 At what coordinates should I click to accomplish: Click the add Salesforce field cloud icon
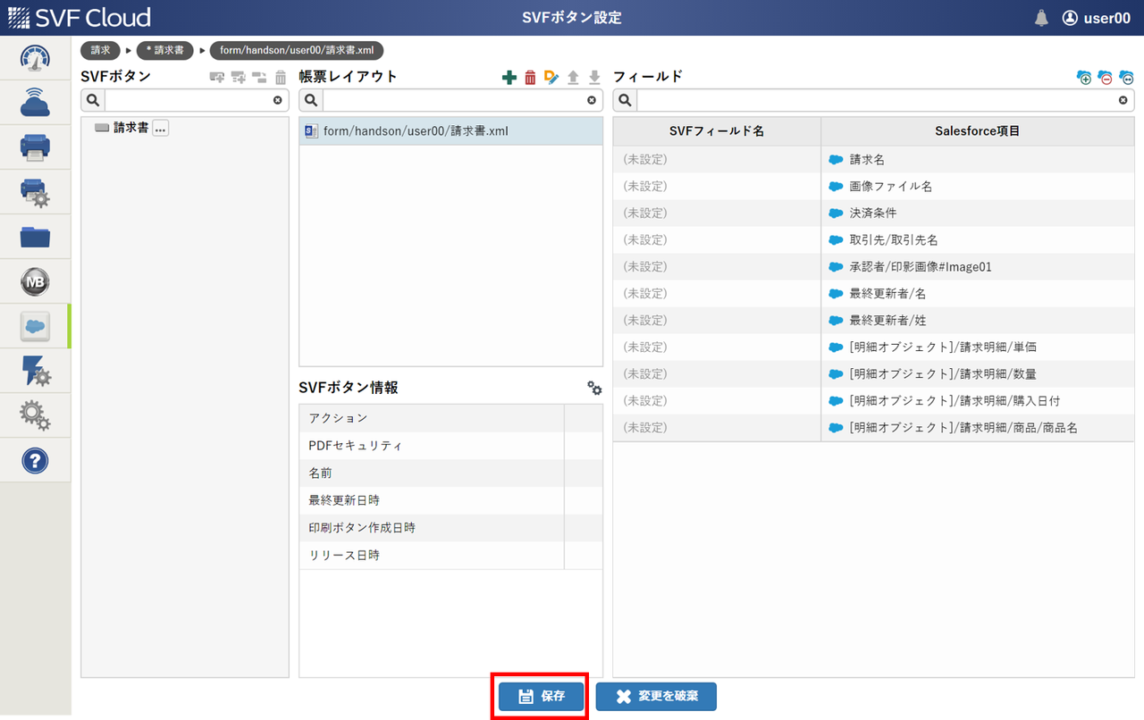click(x=1084, y=77)
